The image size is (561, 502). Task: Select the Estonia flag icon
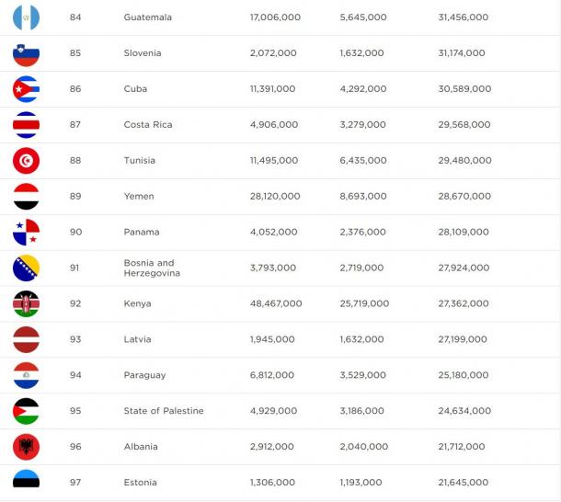point(26,478)
